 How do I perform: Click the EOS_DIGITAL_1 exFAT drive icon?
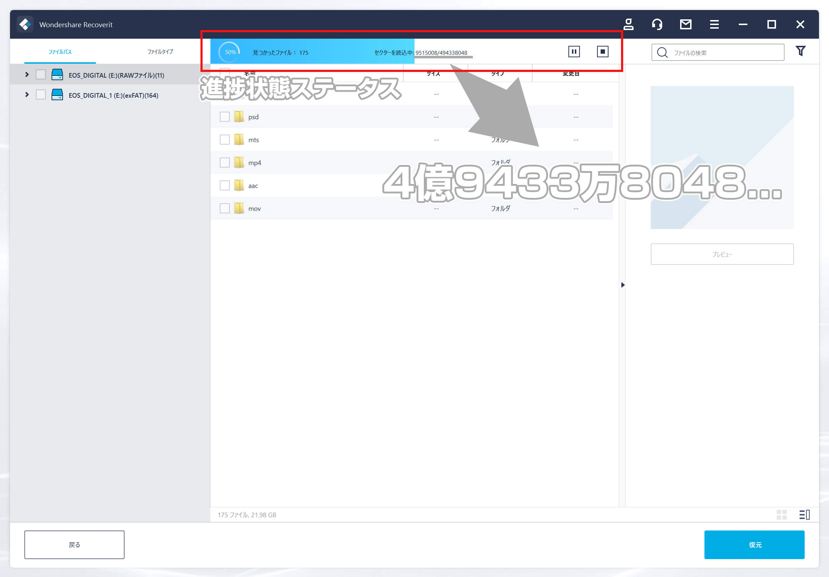click(x=57, y=94)
